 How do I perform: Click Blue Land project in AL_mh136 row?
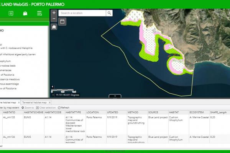(x=158, y=137)
